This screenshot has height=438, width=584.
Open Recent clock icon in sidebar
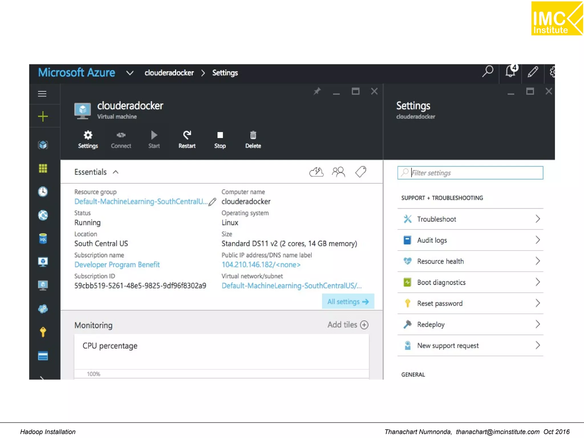43,192
